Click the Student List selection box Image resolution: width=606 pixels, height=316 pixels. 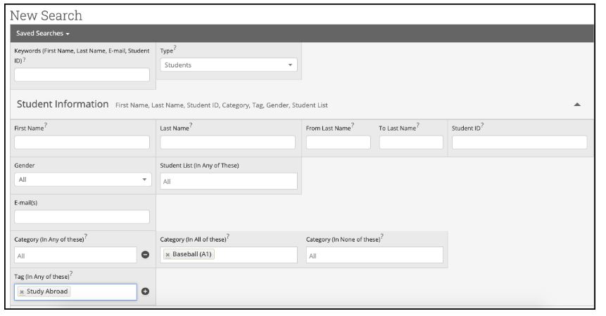(229, 181)
